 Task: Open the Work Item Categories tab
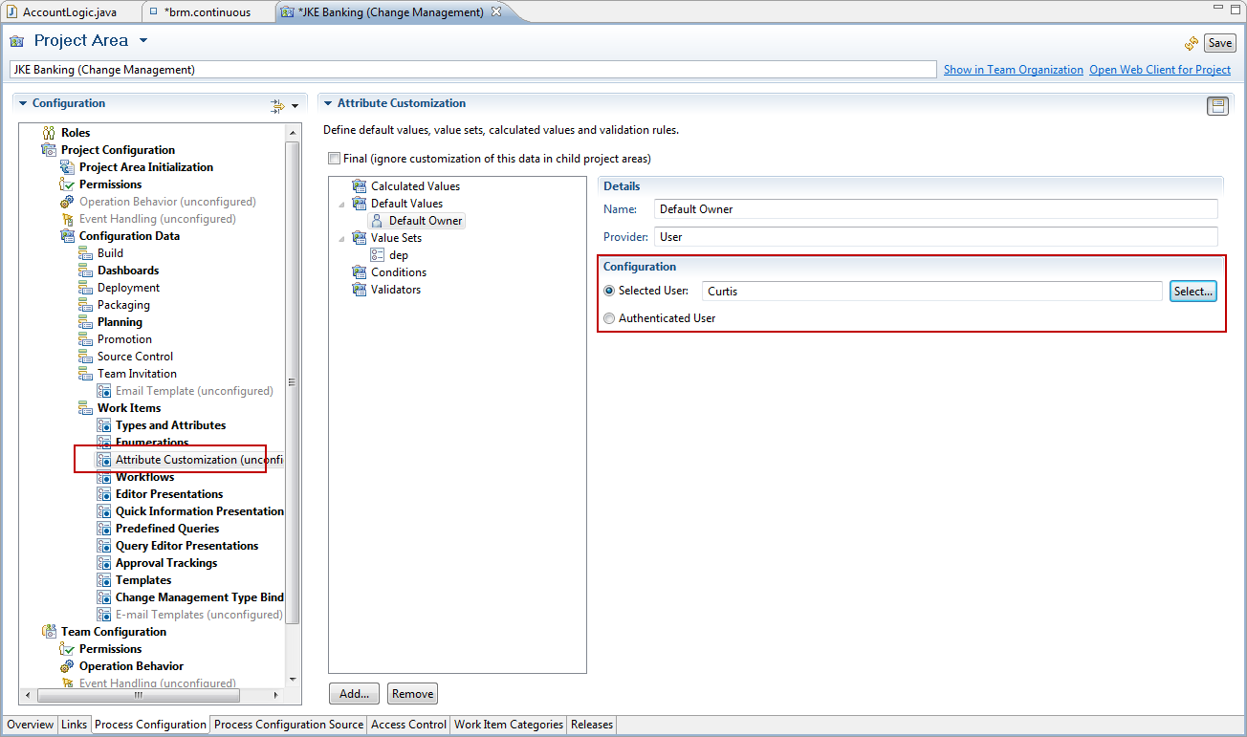click(x=509, y=725)
